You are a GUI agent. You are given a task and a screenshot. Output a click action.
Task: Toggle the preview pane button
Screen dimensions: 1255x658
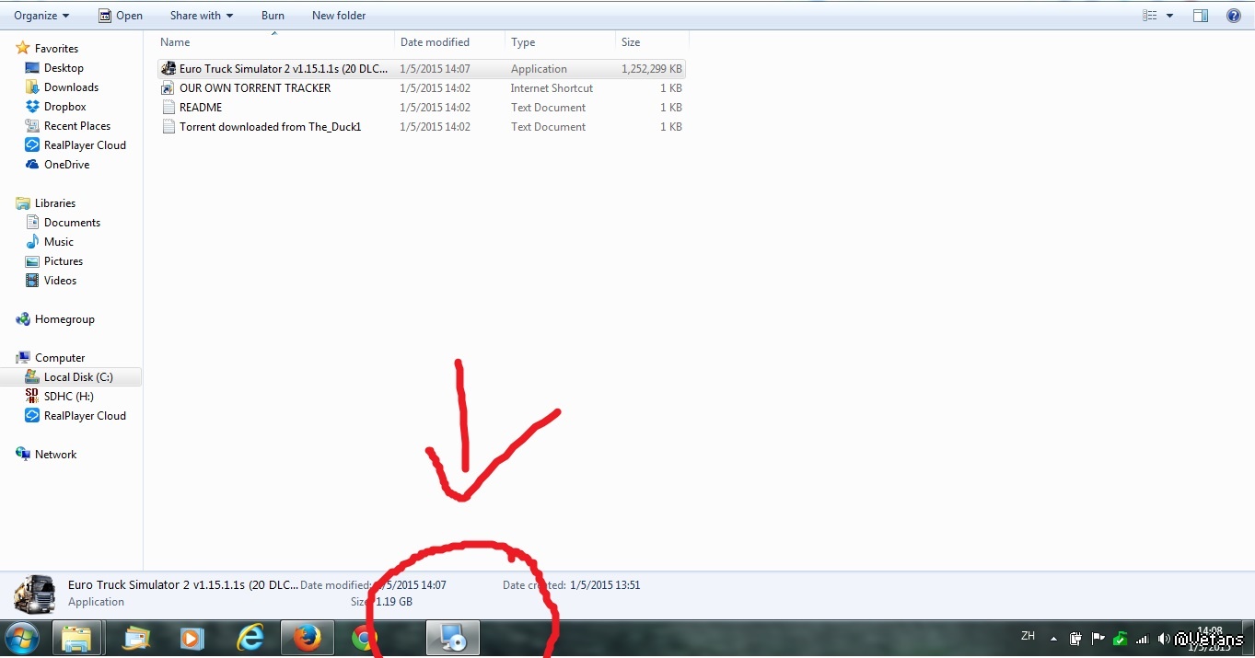(x=1201, y=16)
